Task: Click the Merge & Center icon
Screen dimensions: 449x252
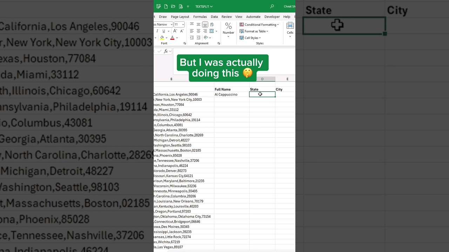Action: tap(212, 31)
